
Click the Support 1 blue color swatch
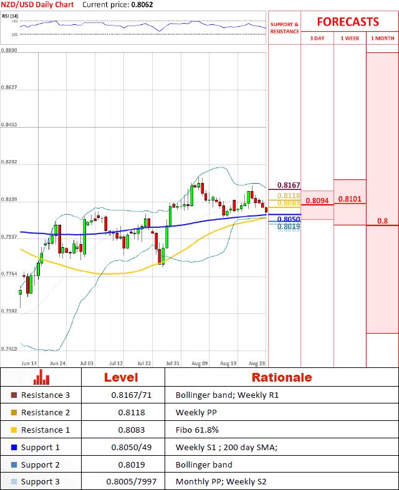14,447
